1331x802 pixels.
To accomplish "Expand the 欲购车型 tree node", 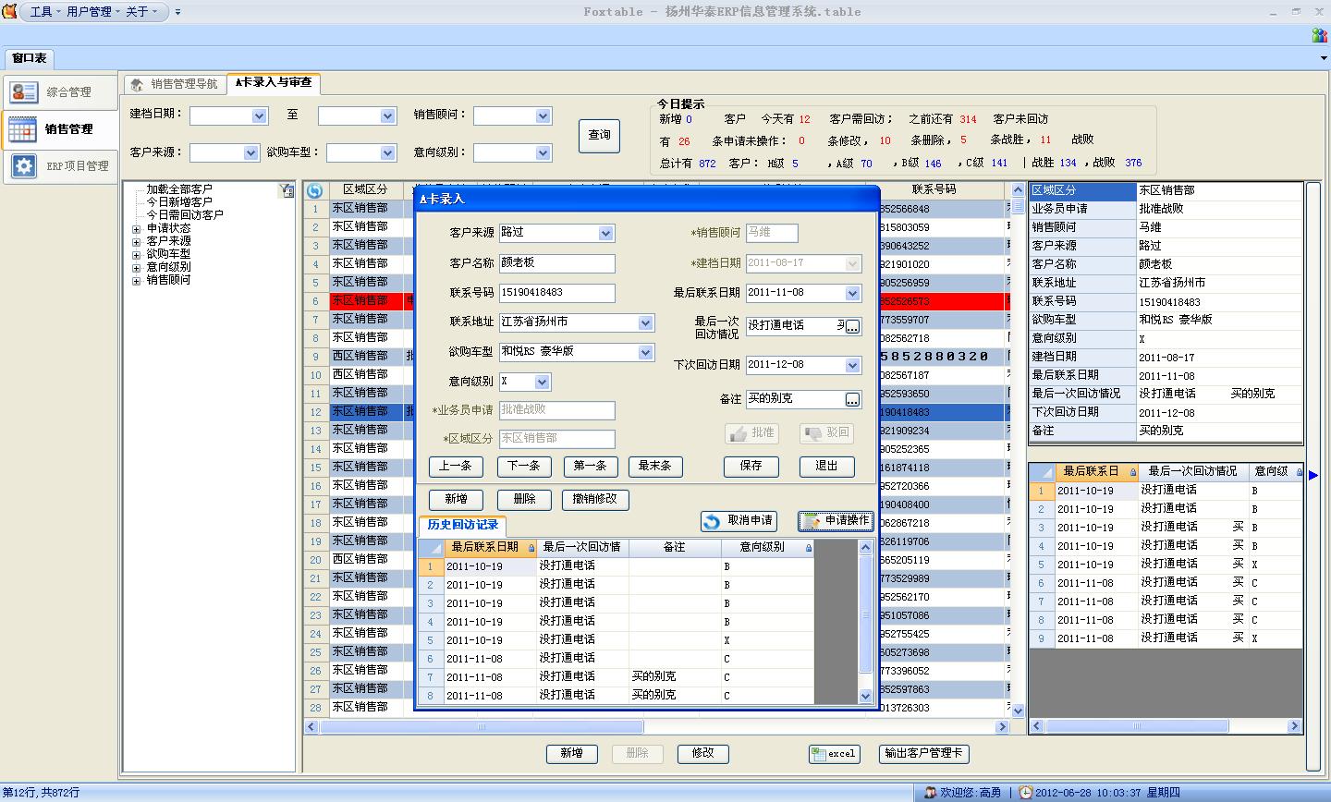I will (x=137, y=254).
